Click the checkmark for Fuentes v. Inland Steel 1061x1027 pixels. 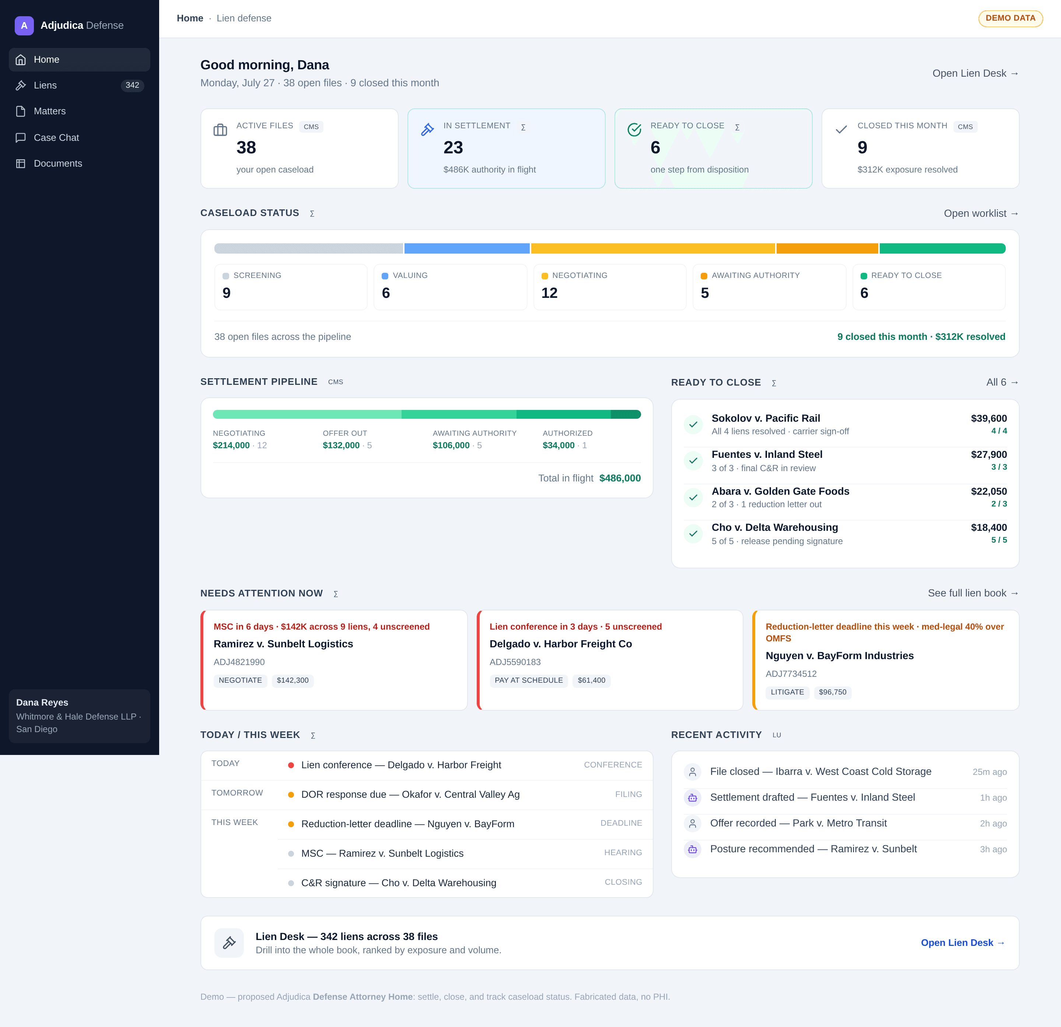(x=693, y=460)
